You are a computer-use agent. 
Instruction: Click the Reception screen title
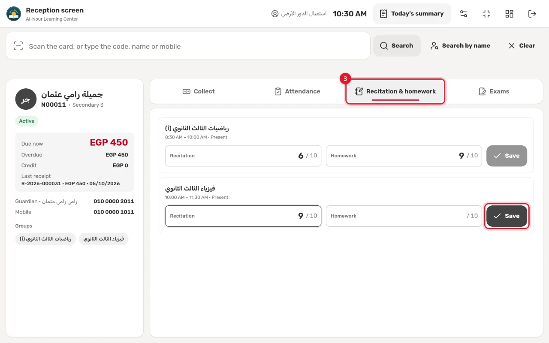(x=55, y=10)
